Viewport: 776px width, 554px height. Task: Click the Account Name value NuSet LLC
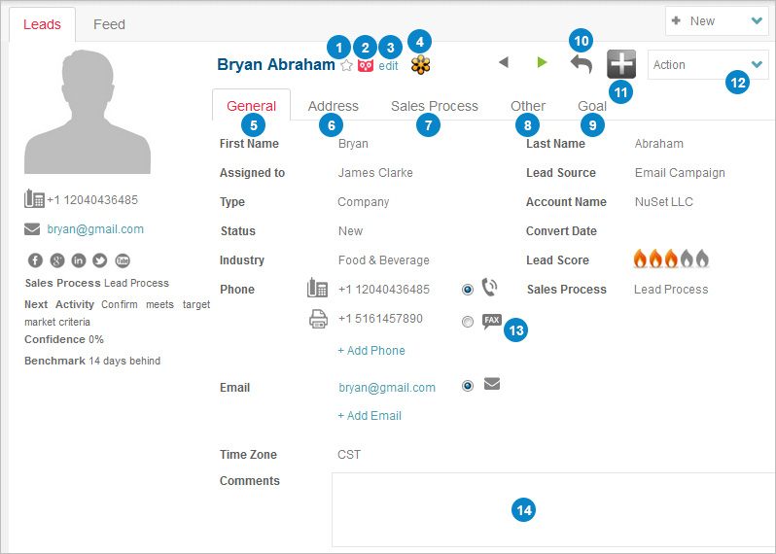tap(663, 202)
